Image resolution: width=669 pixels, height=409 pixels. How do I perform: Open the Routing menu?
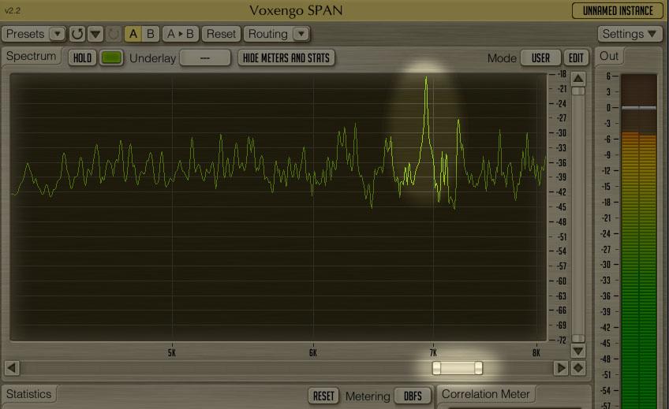(268, 34)
